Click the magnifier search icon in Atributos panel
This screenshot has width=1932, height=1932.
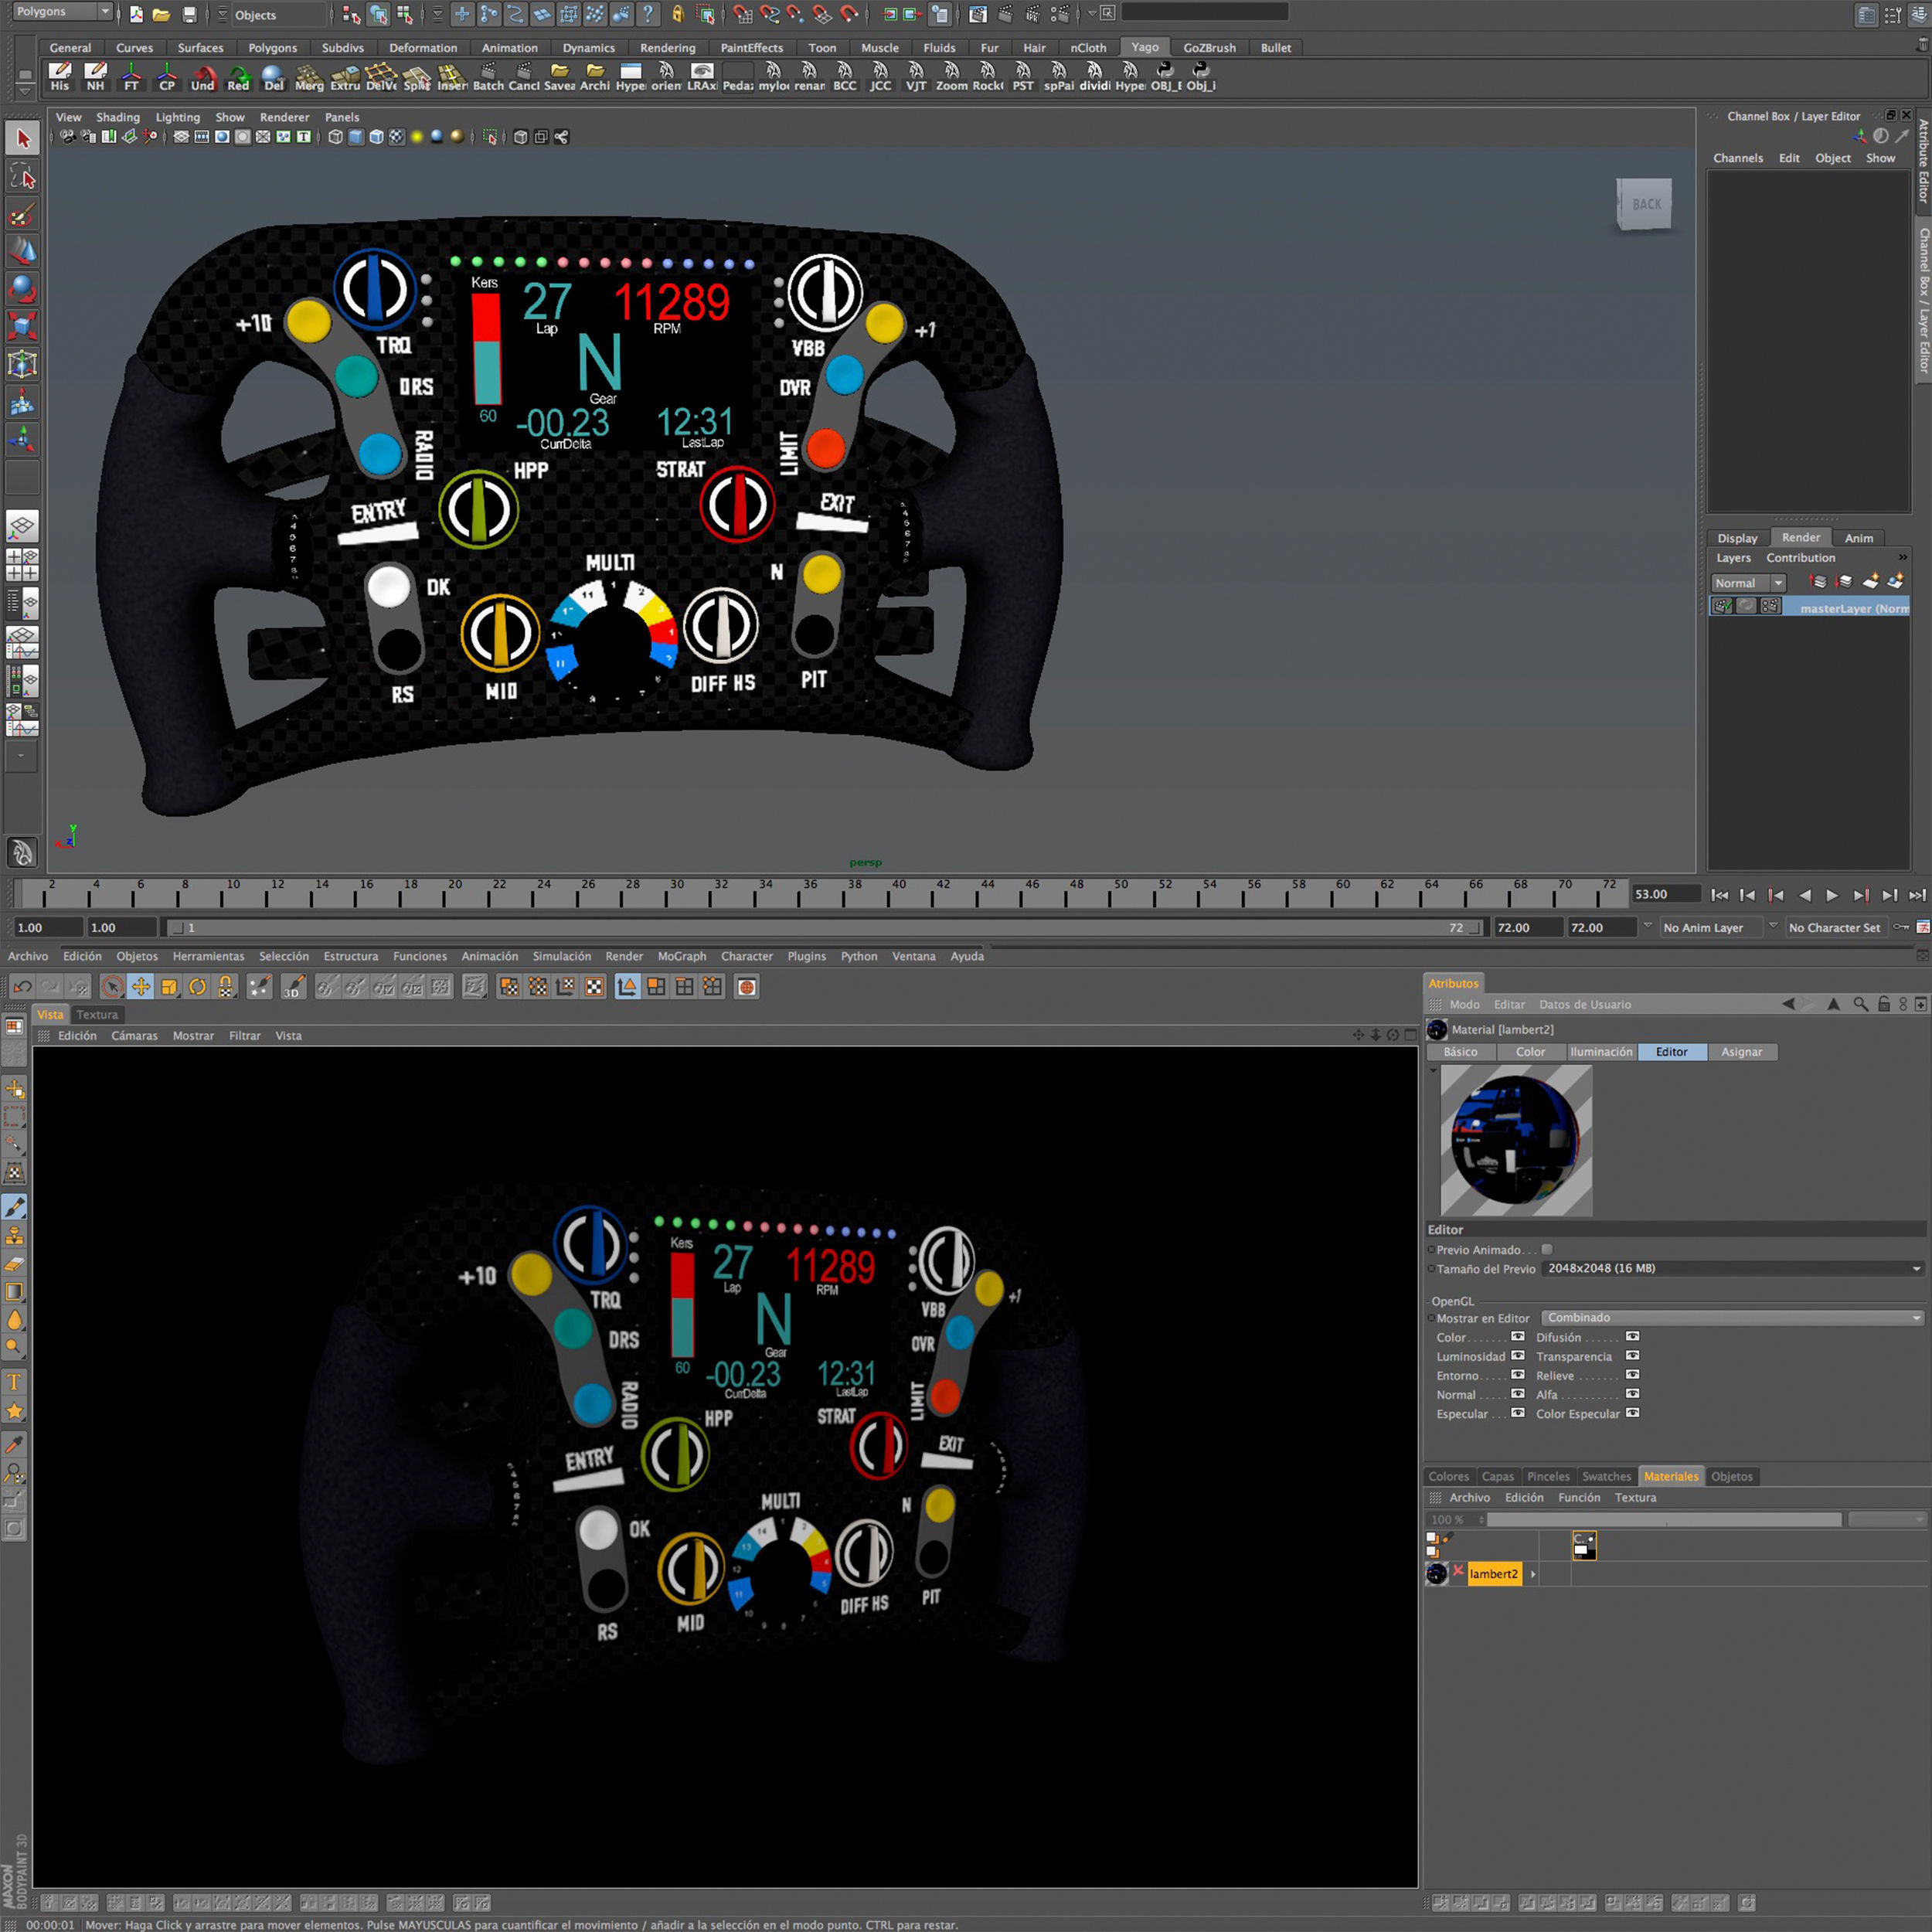1860,1004
